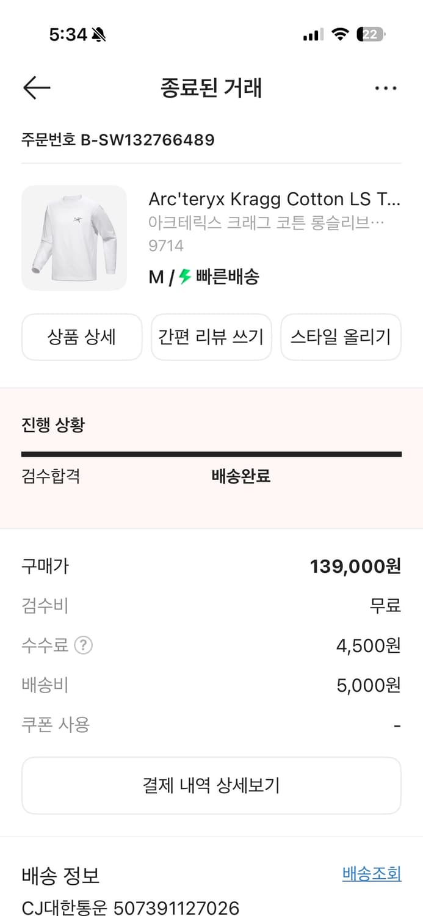This screenshot has height=916, width=423.
Task: Tap the fee help question mark icon
Action: 82,645
